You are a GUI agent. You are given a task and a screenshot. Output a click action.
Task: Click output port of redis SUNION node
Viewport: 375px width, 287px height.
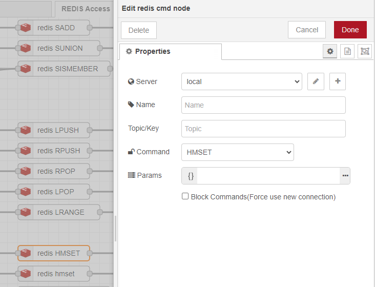(x=100, y=48)
